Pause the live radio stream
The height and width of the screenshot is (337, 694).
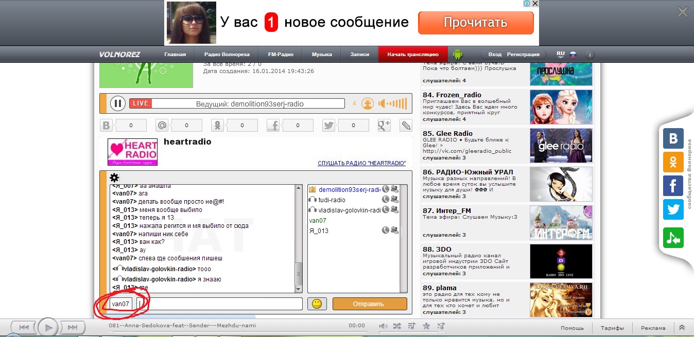118,103
